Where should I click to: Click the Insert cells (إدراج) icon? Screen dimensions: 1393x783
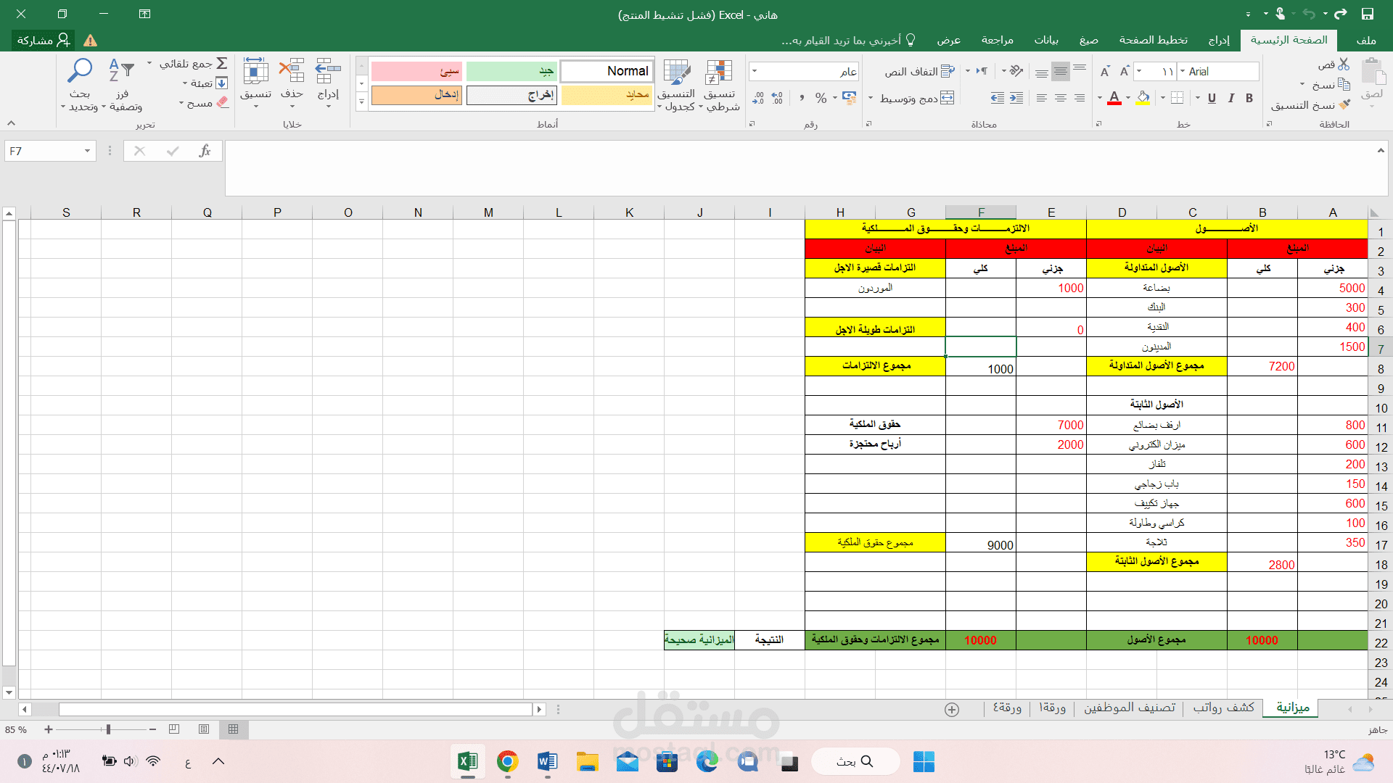(x=328, y=71)
